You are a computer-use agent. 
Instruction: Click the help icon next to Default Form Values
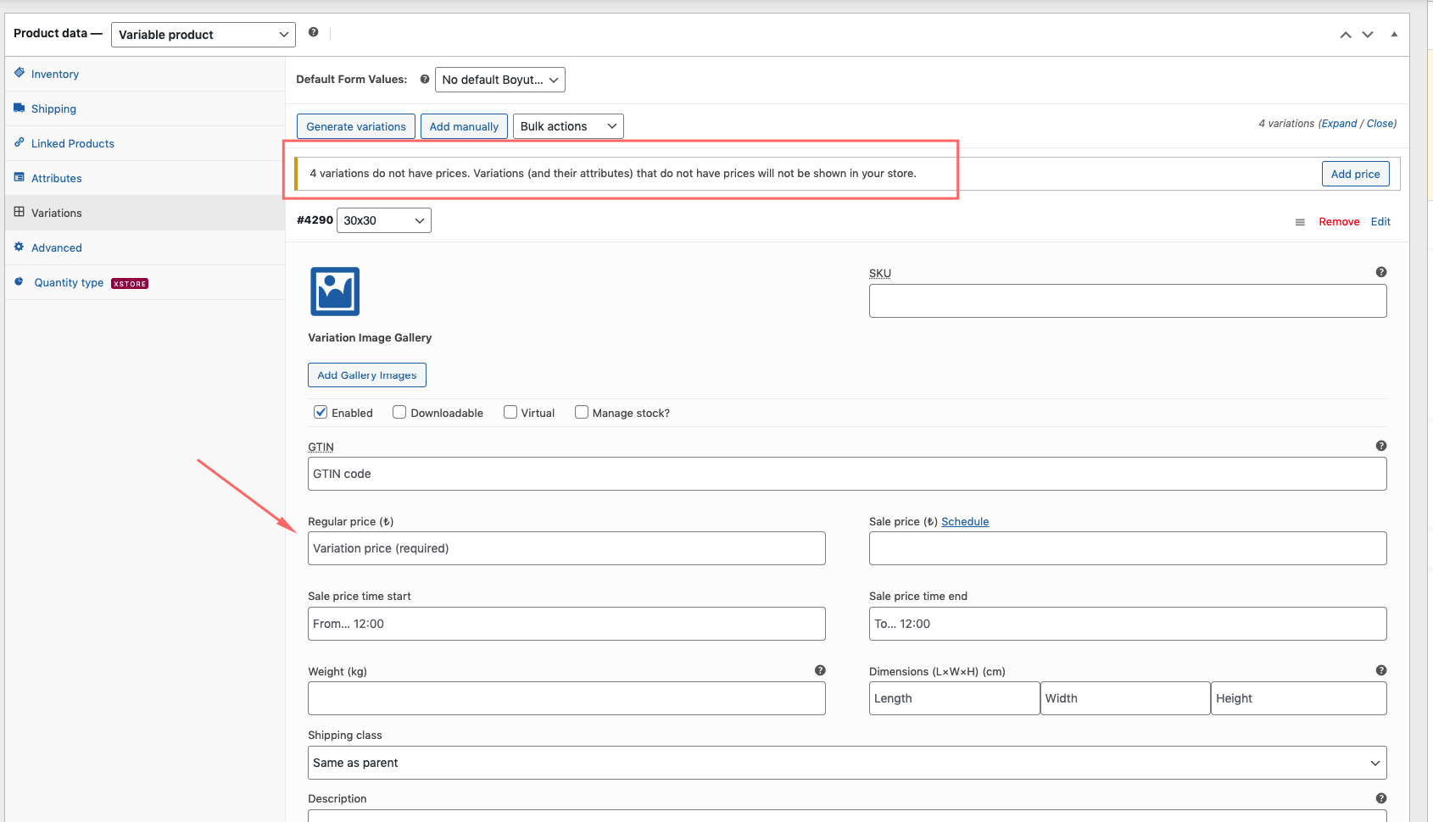425,79
